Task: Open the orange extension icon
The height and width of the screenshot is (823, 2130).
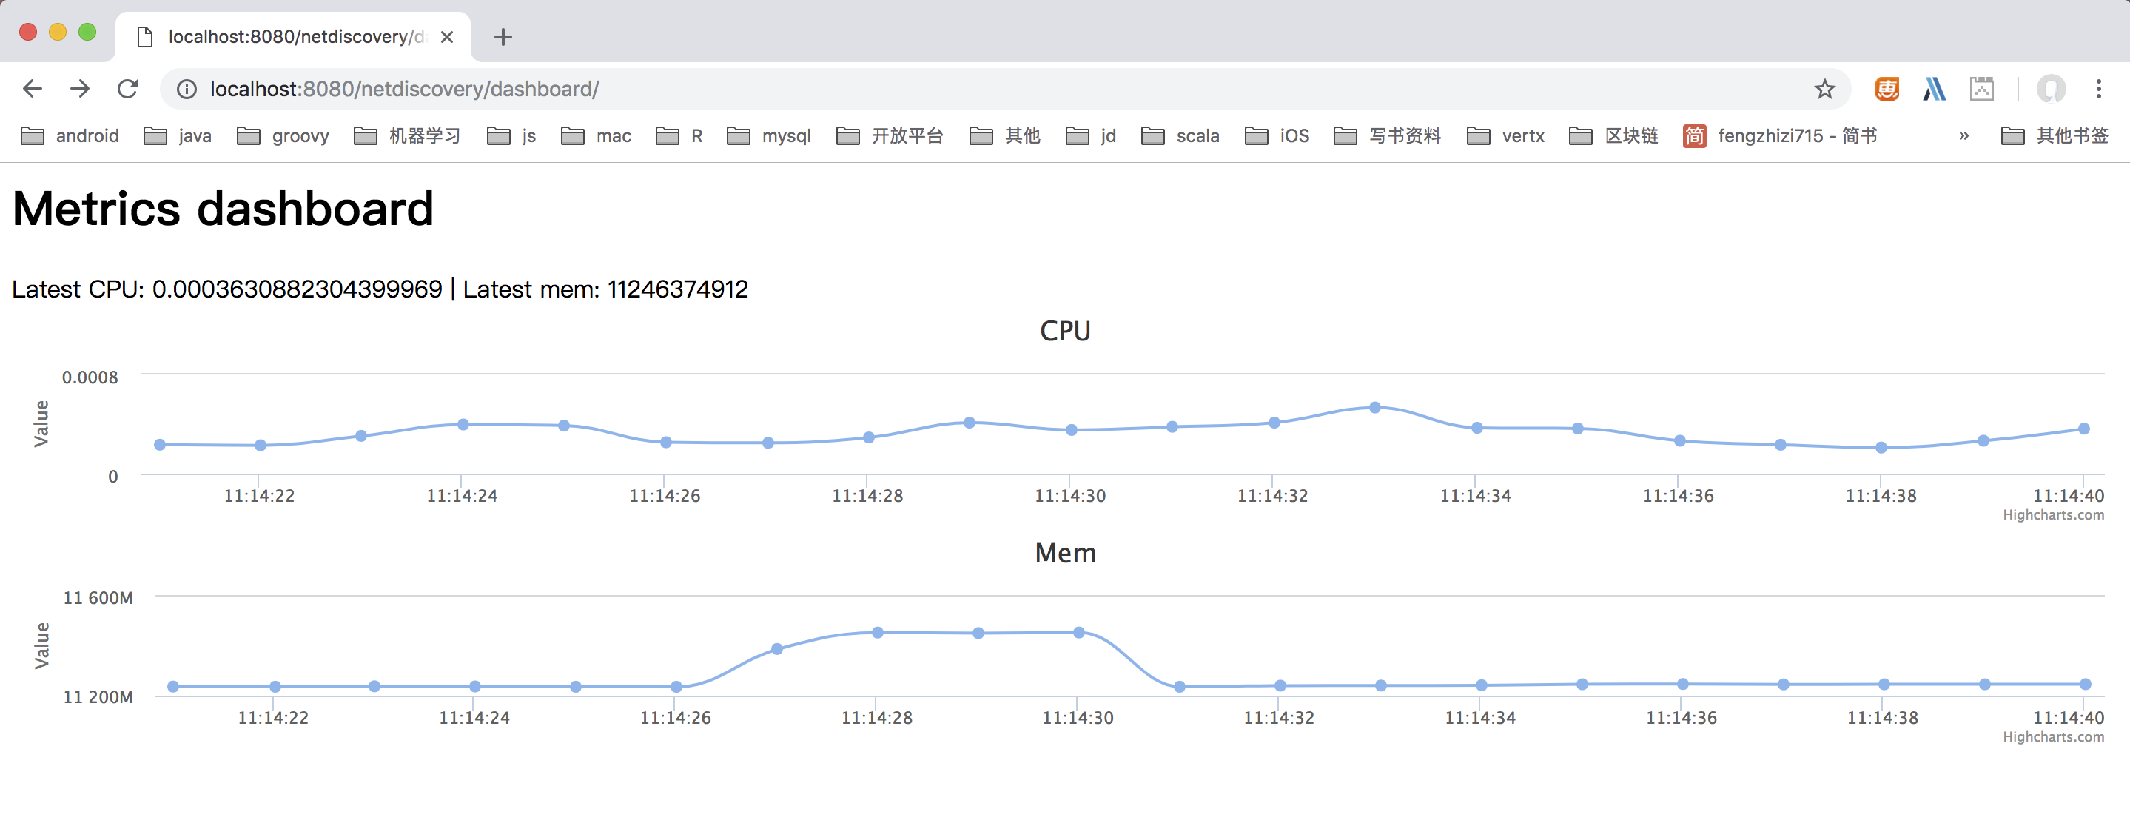Action: pyautogui.click(x=1887, y=89)
